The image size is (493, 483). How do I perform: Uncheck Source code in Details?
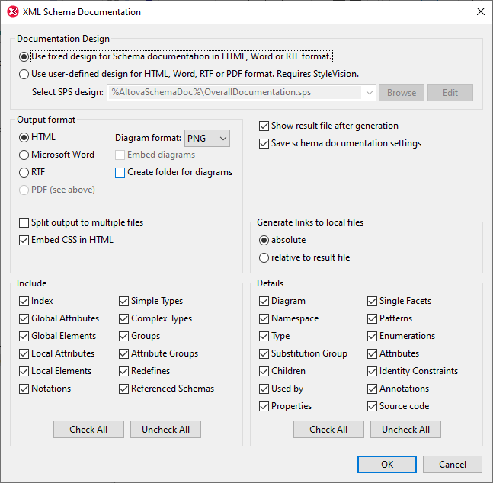[373, 406]
